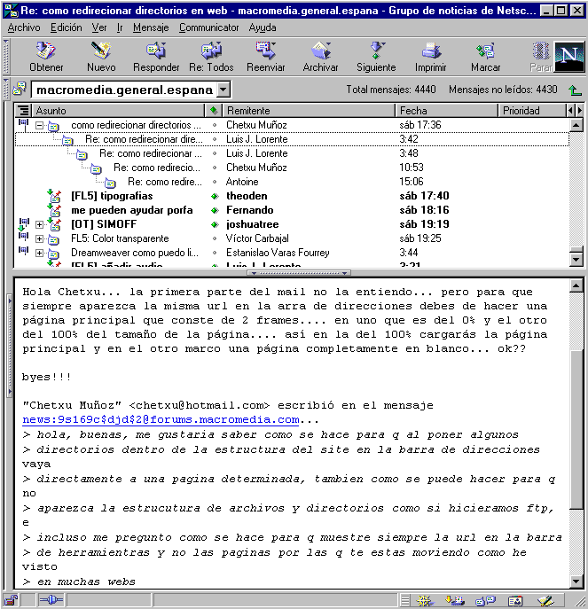Expand the FL5: Color transparente thread
The height and width of the screenshot is (609, 588).
pos(39,238)
